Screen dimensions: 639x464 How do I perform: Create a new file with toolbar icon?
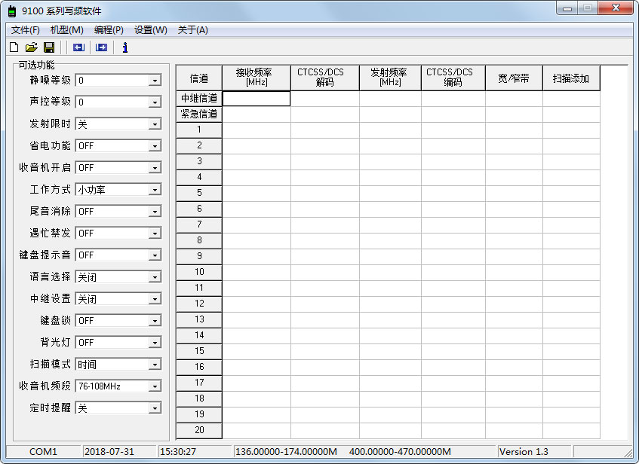point(14,47)
